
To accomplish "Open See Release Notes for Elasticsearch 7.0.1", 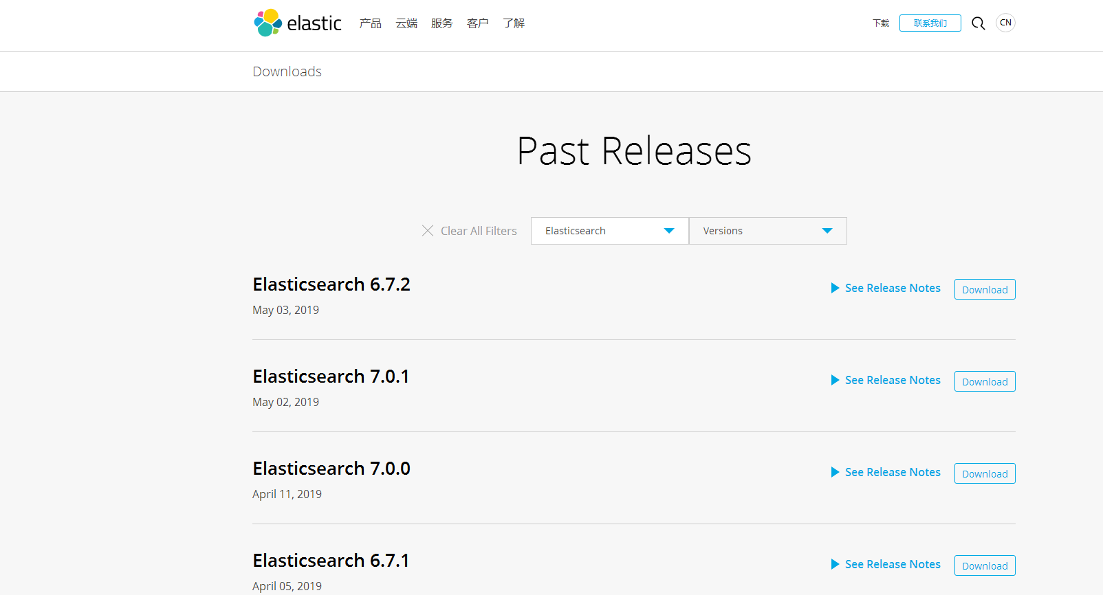I will coord(893,380).
